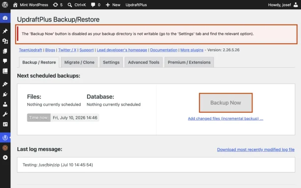Open Comments sidebar icon
The width and height of the screenshot is (301, 188).
click(5, 61)
